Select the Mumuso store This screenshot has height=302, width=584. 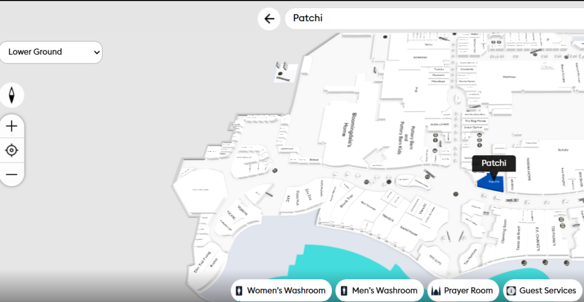(439, 75)
